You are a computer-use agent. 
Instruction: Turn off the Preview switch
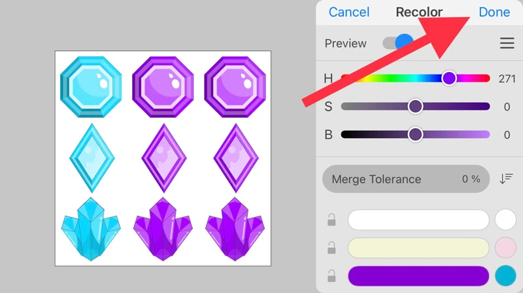click(x=398, y=43)
